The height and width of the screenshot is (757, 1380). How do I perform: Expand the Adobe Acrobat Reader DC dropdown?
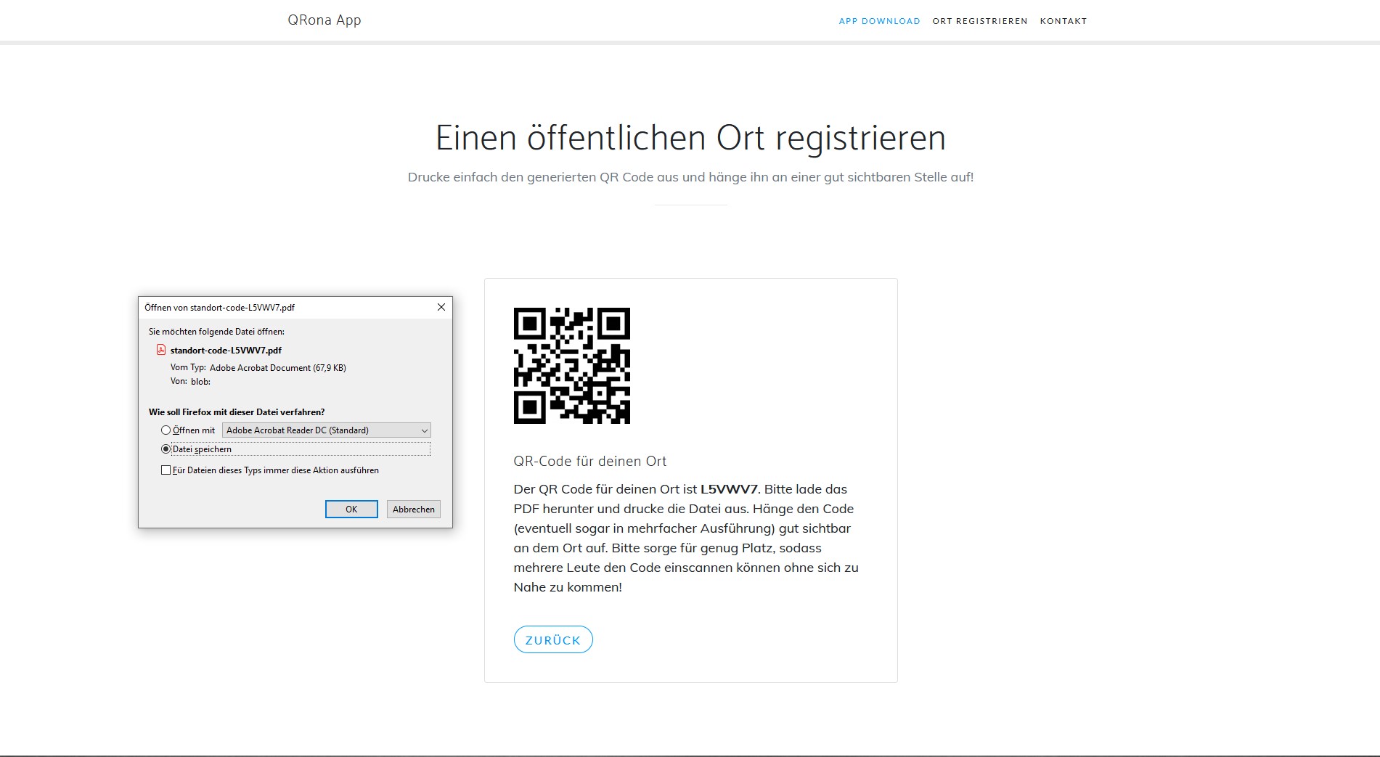(327, 430)
